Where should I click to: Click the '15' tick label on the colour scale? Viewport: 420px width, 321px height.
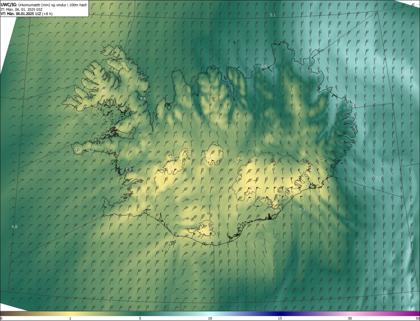(x=280, y=318)
